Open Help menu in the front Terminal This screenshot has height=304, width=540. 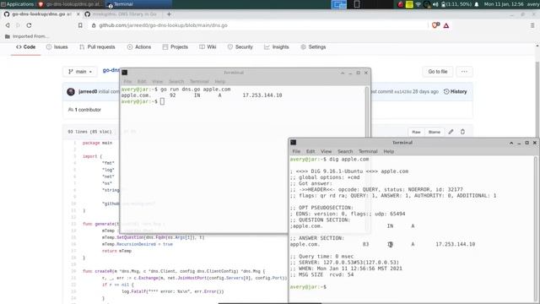388,151
